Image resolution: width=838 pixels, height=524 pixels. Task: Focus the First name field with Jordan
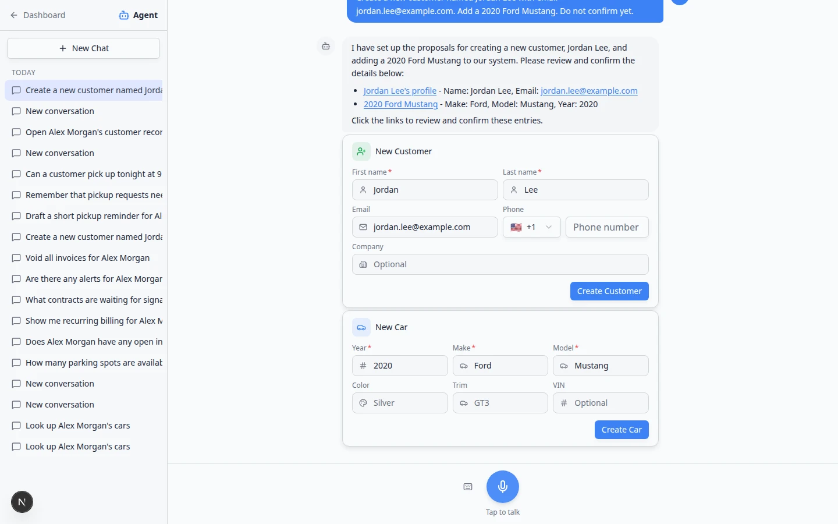point(425,190)
